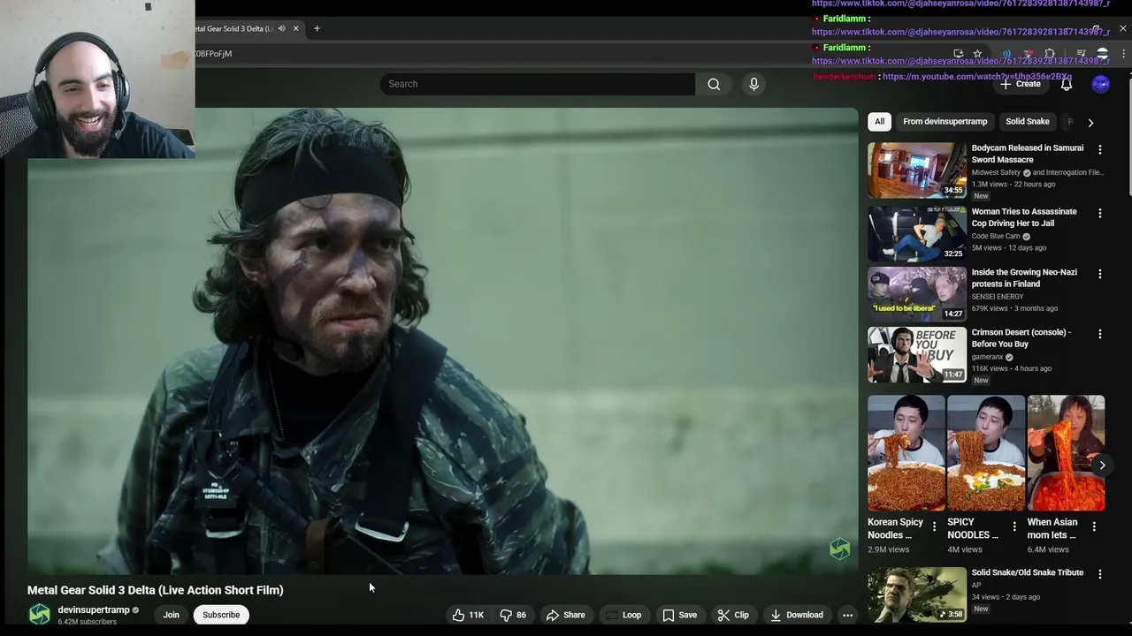The width and height of the screenshot is (1132, 636).
Task: Visit the gameranx channel
Action: click(x=987, y=357)
